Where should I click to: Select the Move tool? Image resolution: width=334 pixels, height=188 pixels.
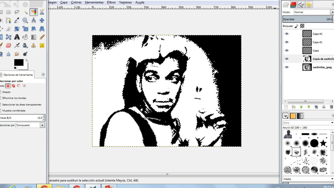(x=42, y=20)
